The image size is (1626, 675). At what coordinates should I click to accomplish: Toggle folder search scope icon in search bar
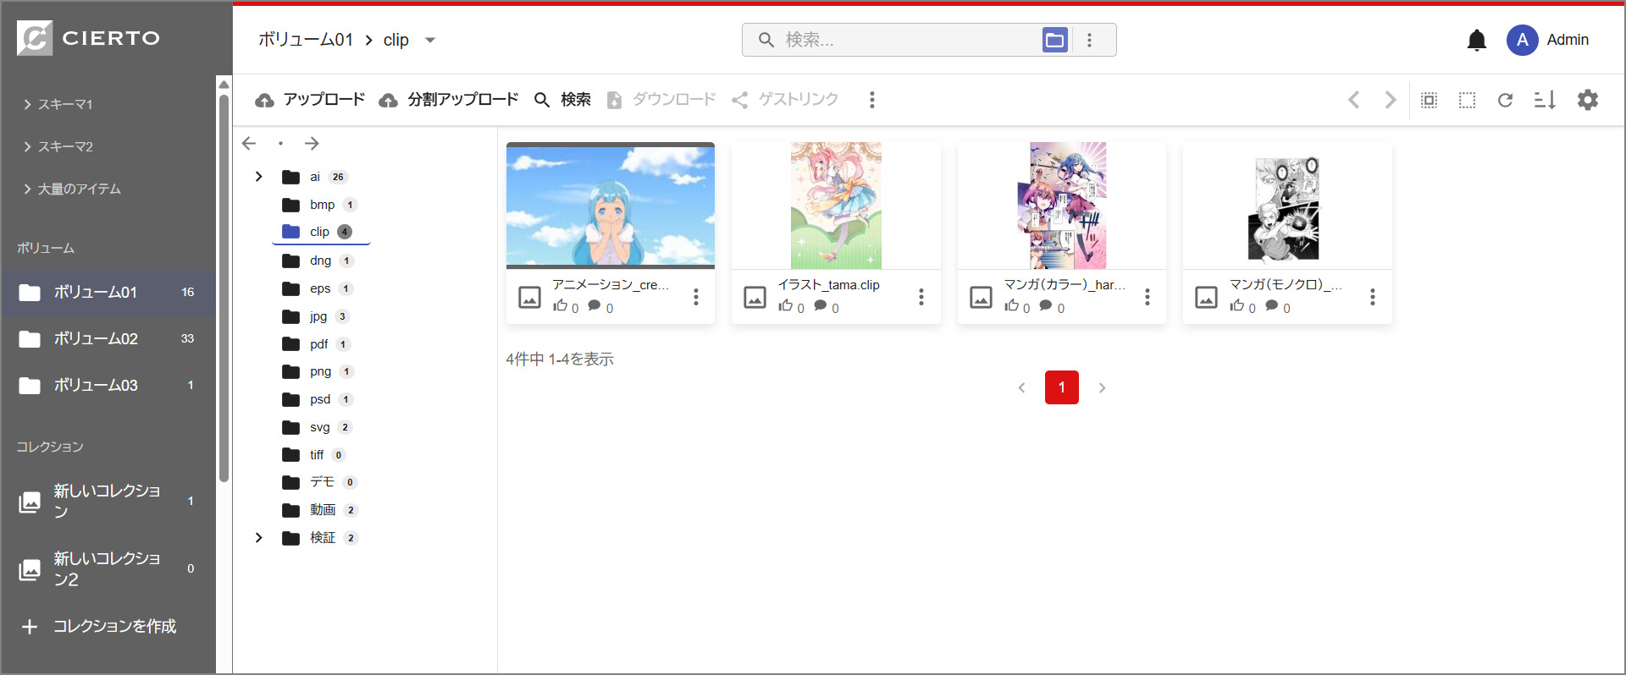point(1054,40)
